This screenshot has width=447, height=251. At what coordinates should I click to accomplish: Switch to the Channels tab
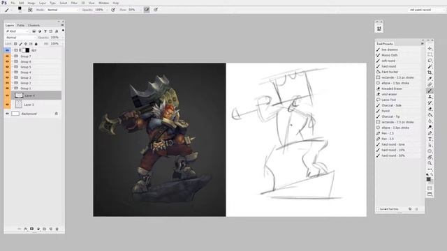point(34,25)
